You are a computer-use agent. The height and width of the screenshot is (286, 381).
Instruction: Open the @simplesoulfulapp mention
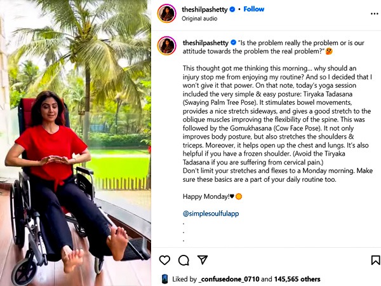(211, 214)
